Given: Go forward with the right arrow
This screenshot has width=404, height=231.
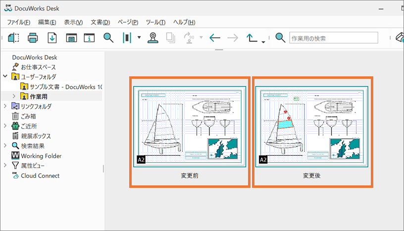Looking at the screenshot, I should pyautogui.click(x=233, y=38).
